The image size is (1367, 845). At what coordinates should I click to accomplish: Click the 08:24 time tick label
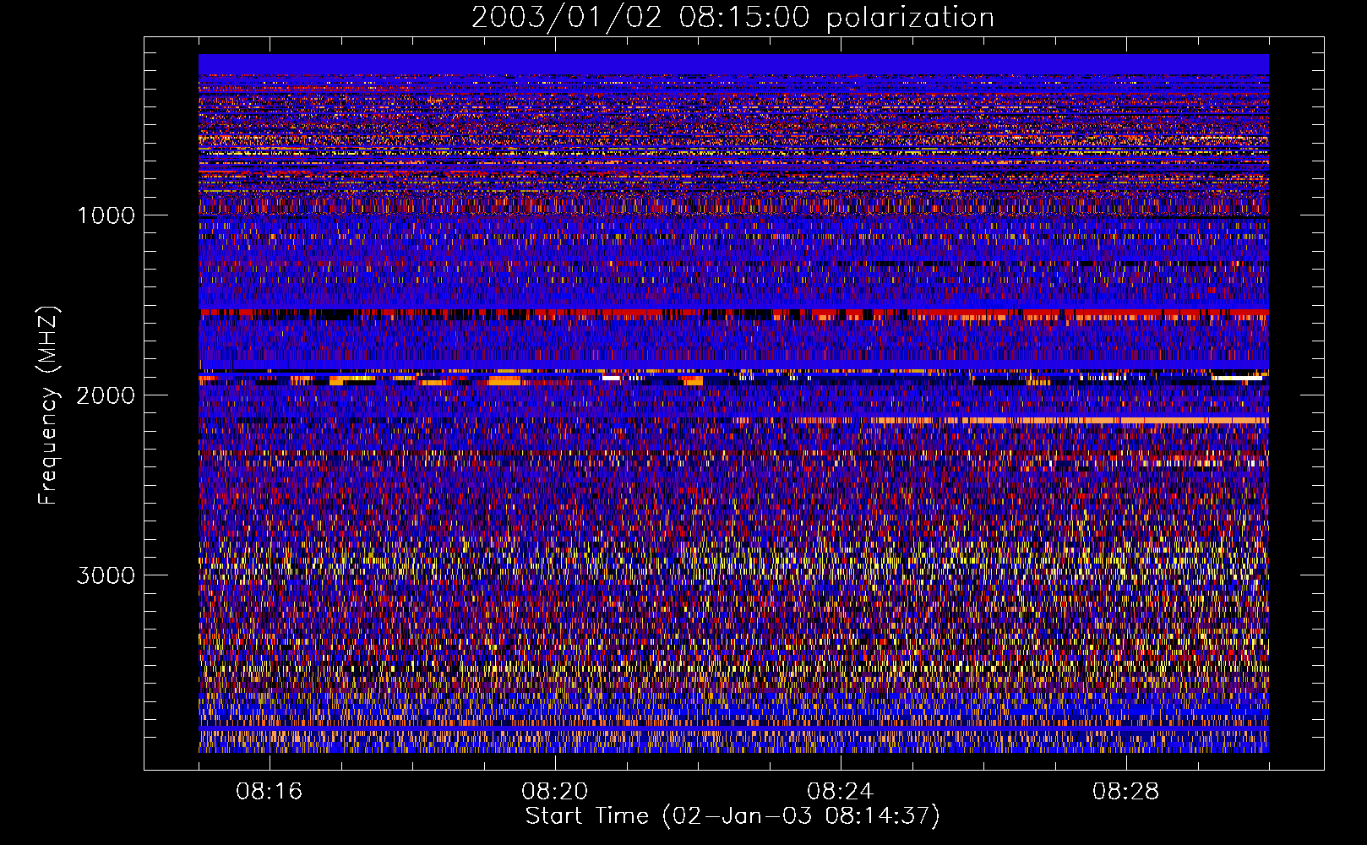point(841,792)
